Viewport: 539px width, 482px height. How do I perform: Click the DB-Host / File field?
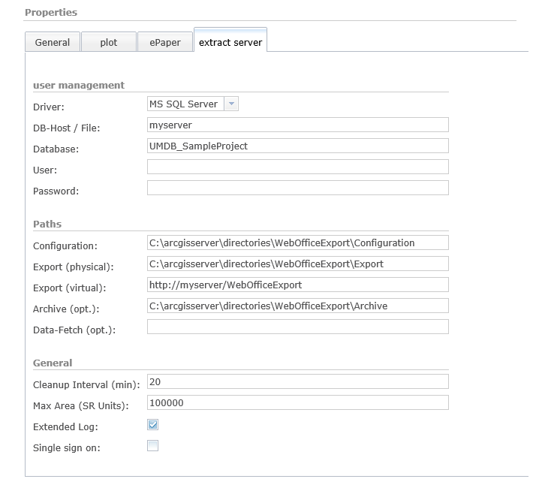[x=297, y=125]
